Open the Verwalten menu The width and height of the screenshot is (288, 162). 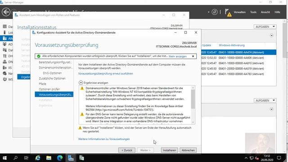[x=239, y=12]
